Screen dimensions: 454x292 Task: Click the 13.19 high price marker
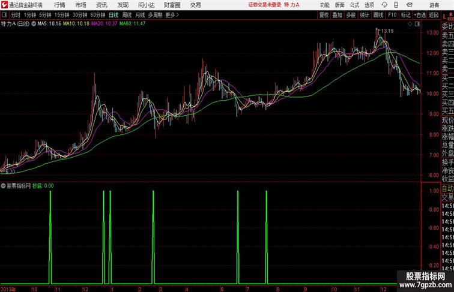click(387, 31)
